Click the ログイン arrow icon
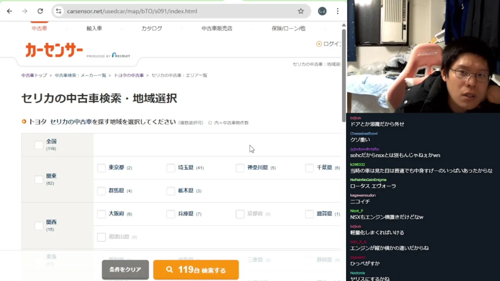This screenshot has height=281, width=500. (x=319, y=44)
